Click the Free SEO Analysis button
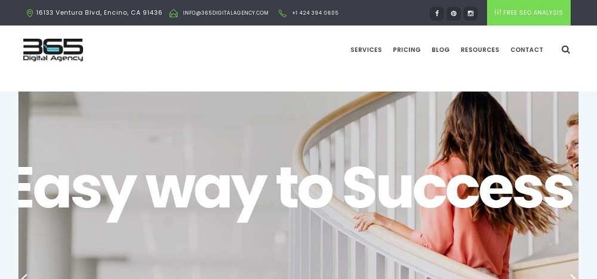Screen dimensions: 597x279 (x=528, y=13)
